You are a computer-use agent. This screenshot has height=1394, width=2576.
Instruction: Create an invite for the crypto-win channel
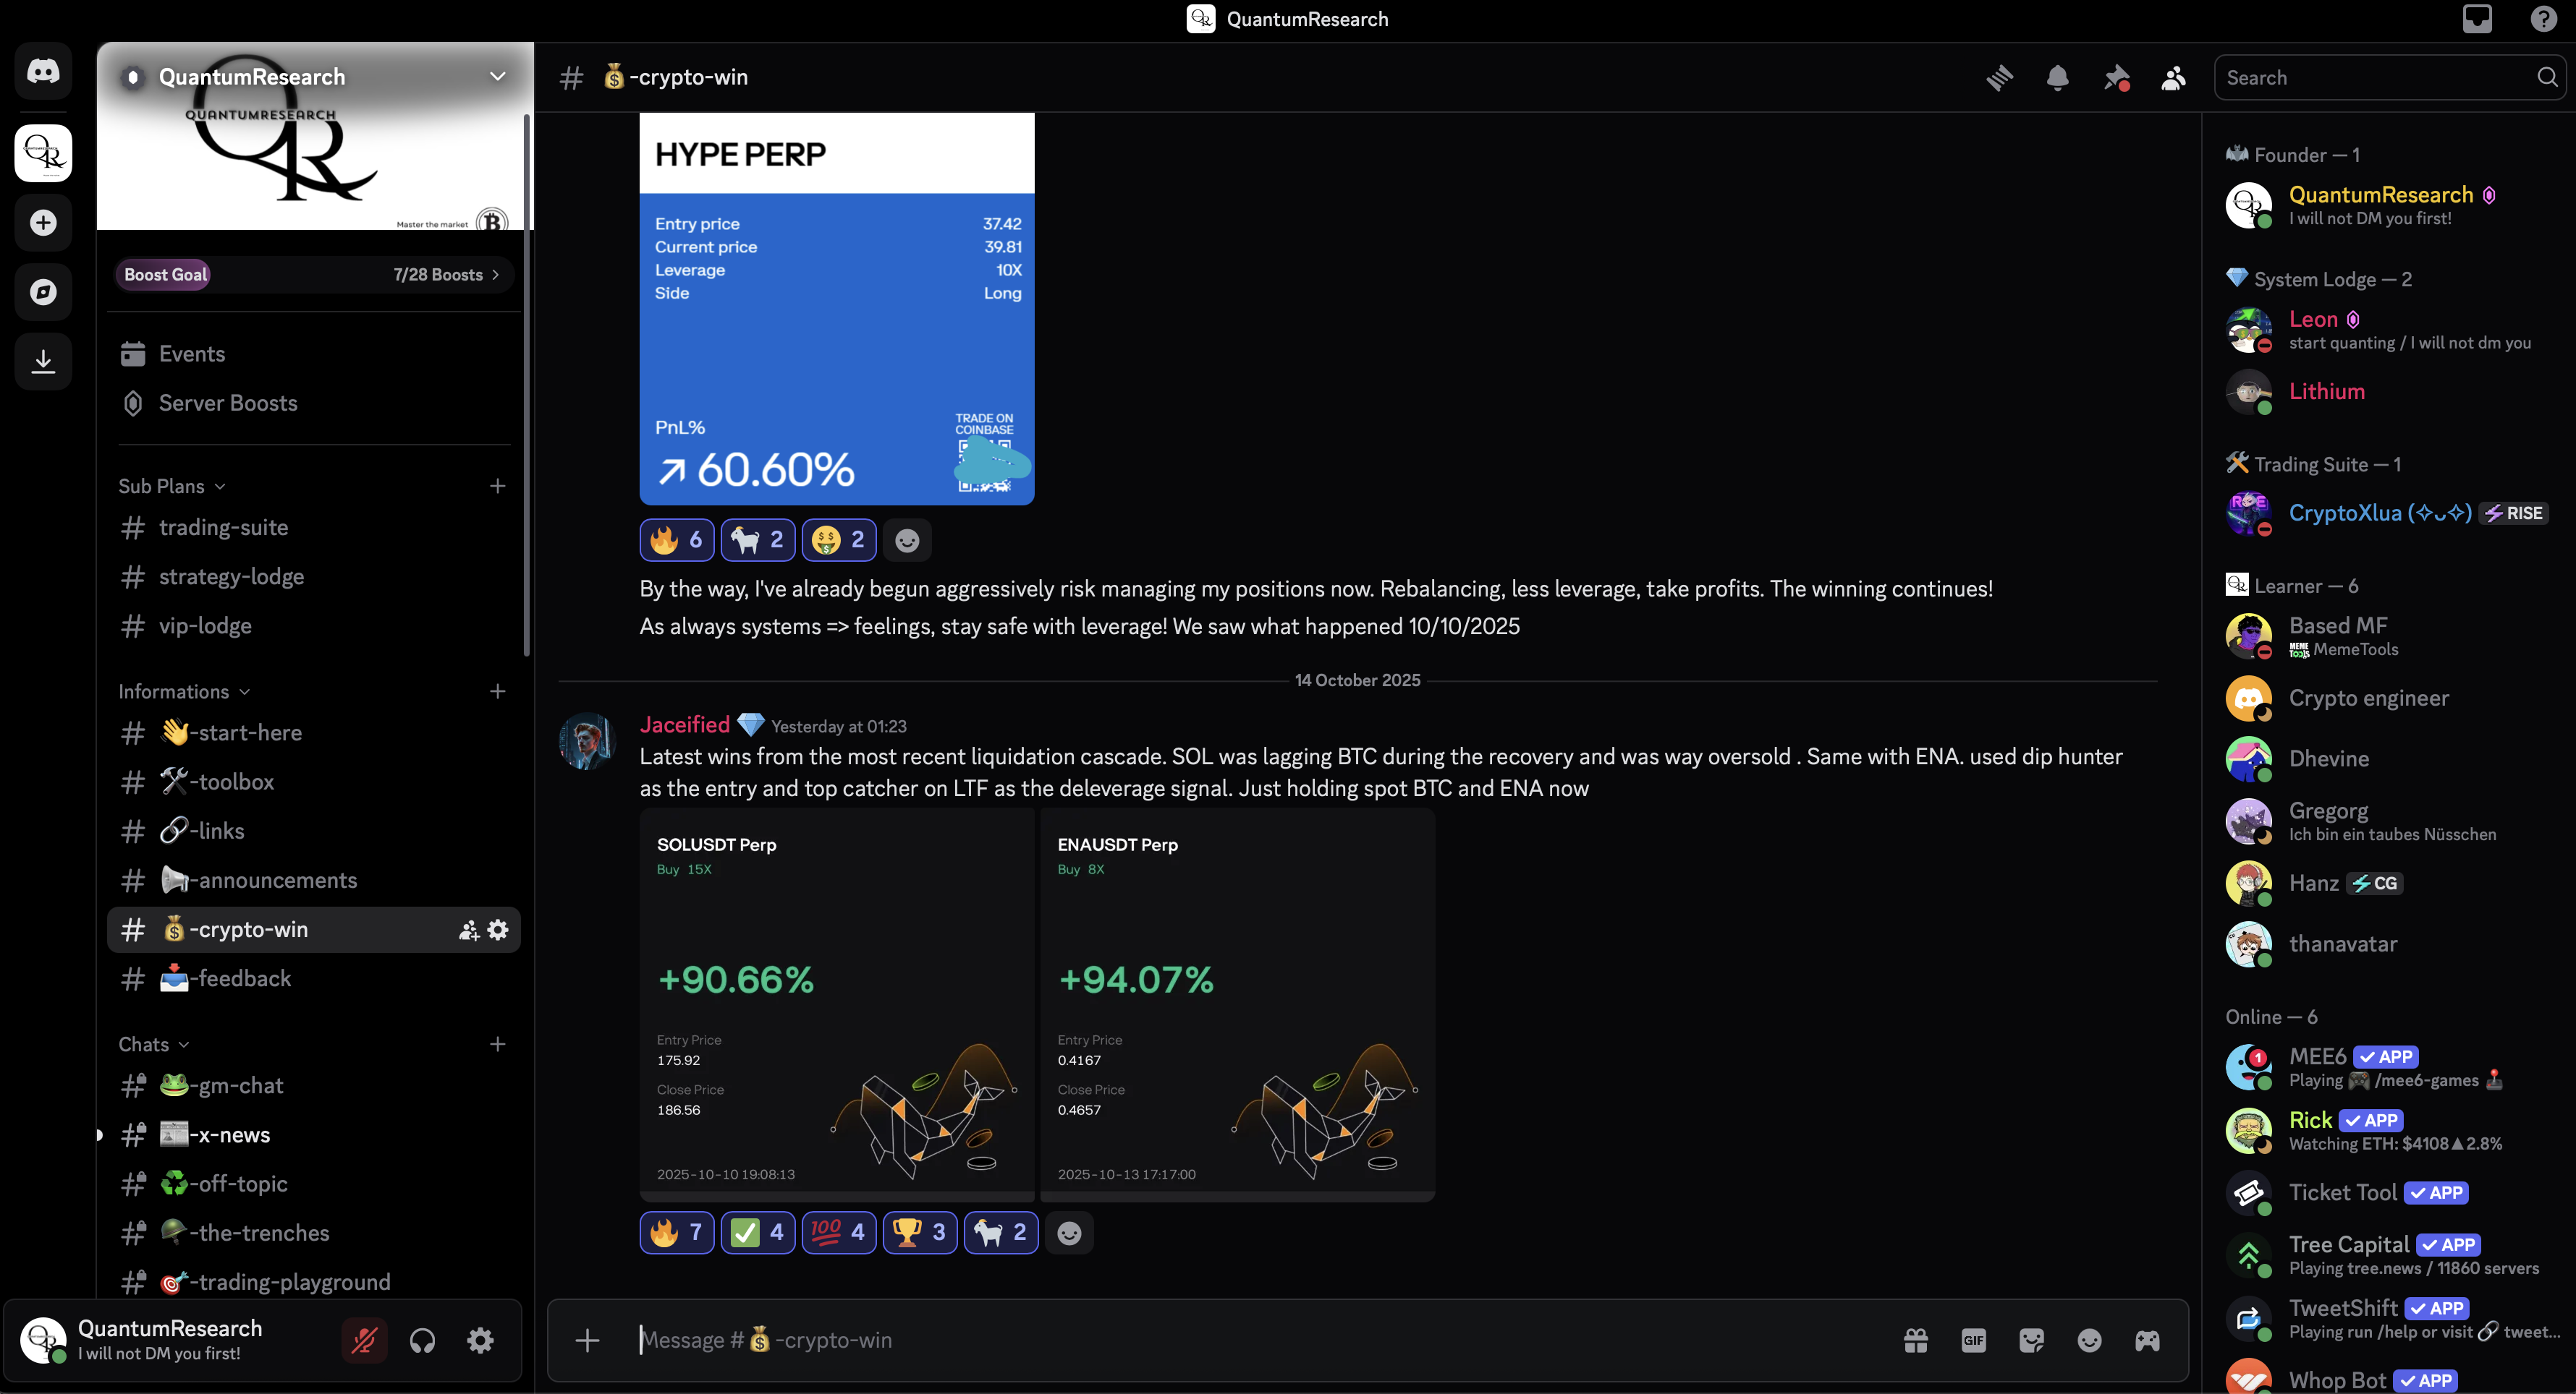(467, 929)
